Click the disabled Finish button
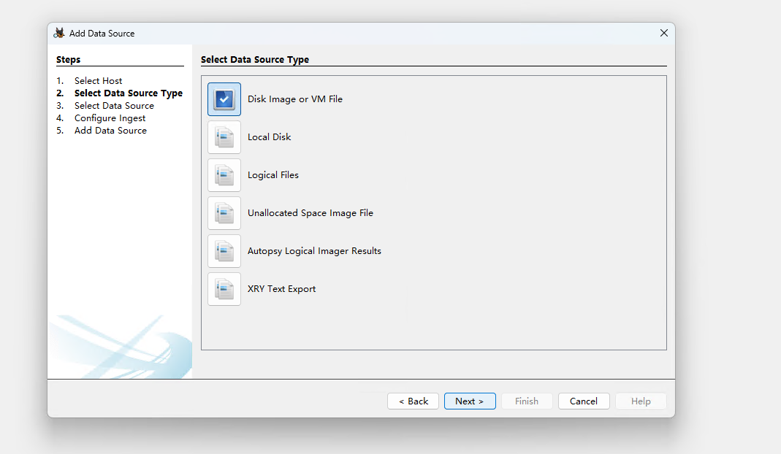781x454 pixels. click(527, 401)
